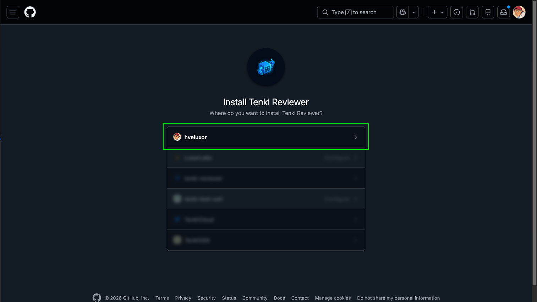Click the chevron on the hveluxor row
537x302 pixels.
[356, 137]
